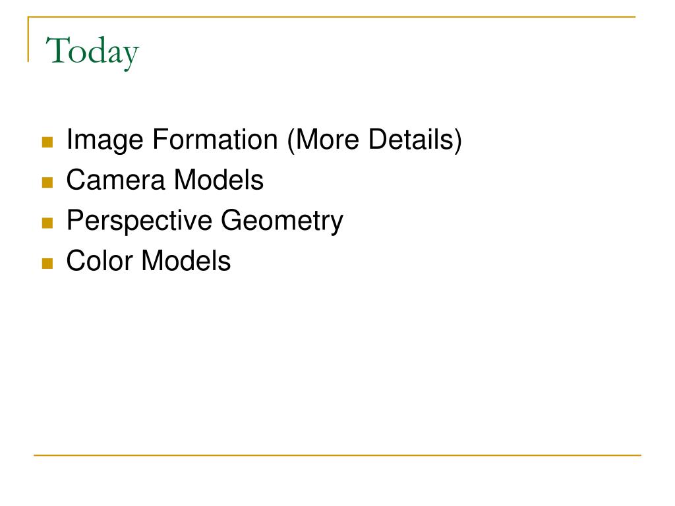The image size is (675, 506).
Task: Click the word "(More" in parentheses
Action: tap(323, 140)
